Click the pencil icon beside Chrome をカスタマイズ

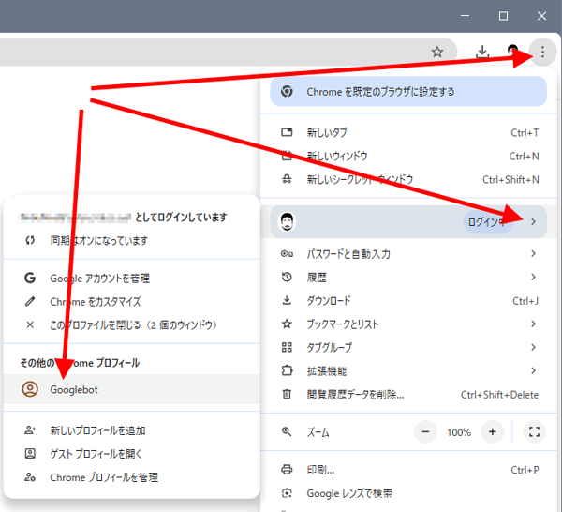tap(30, 301)
